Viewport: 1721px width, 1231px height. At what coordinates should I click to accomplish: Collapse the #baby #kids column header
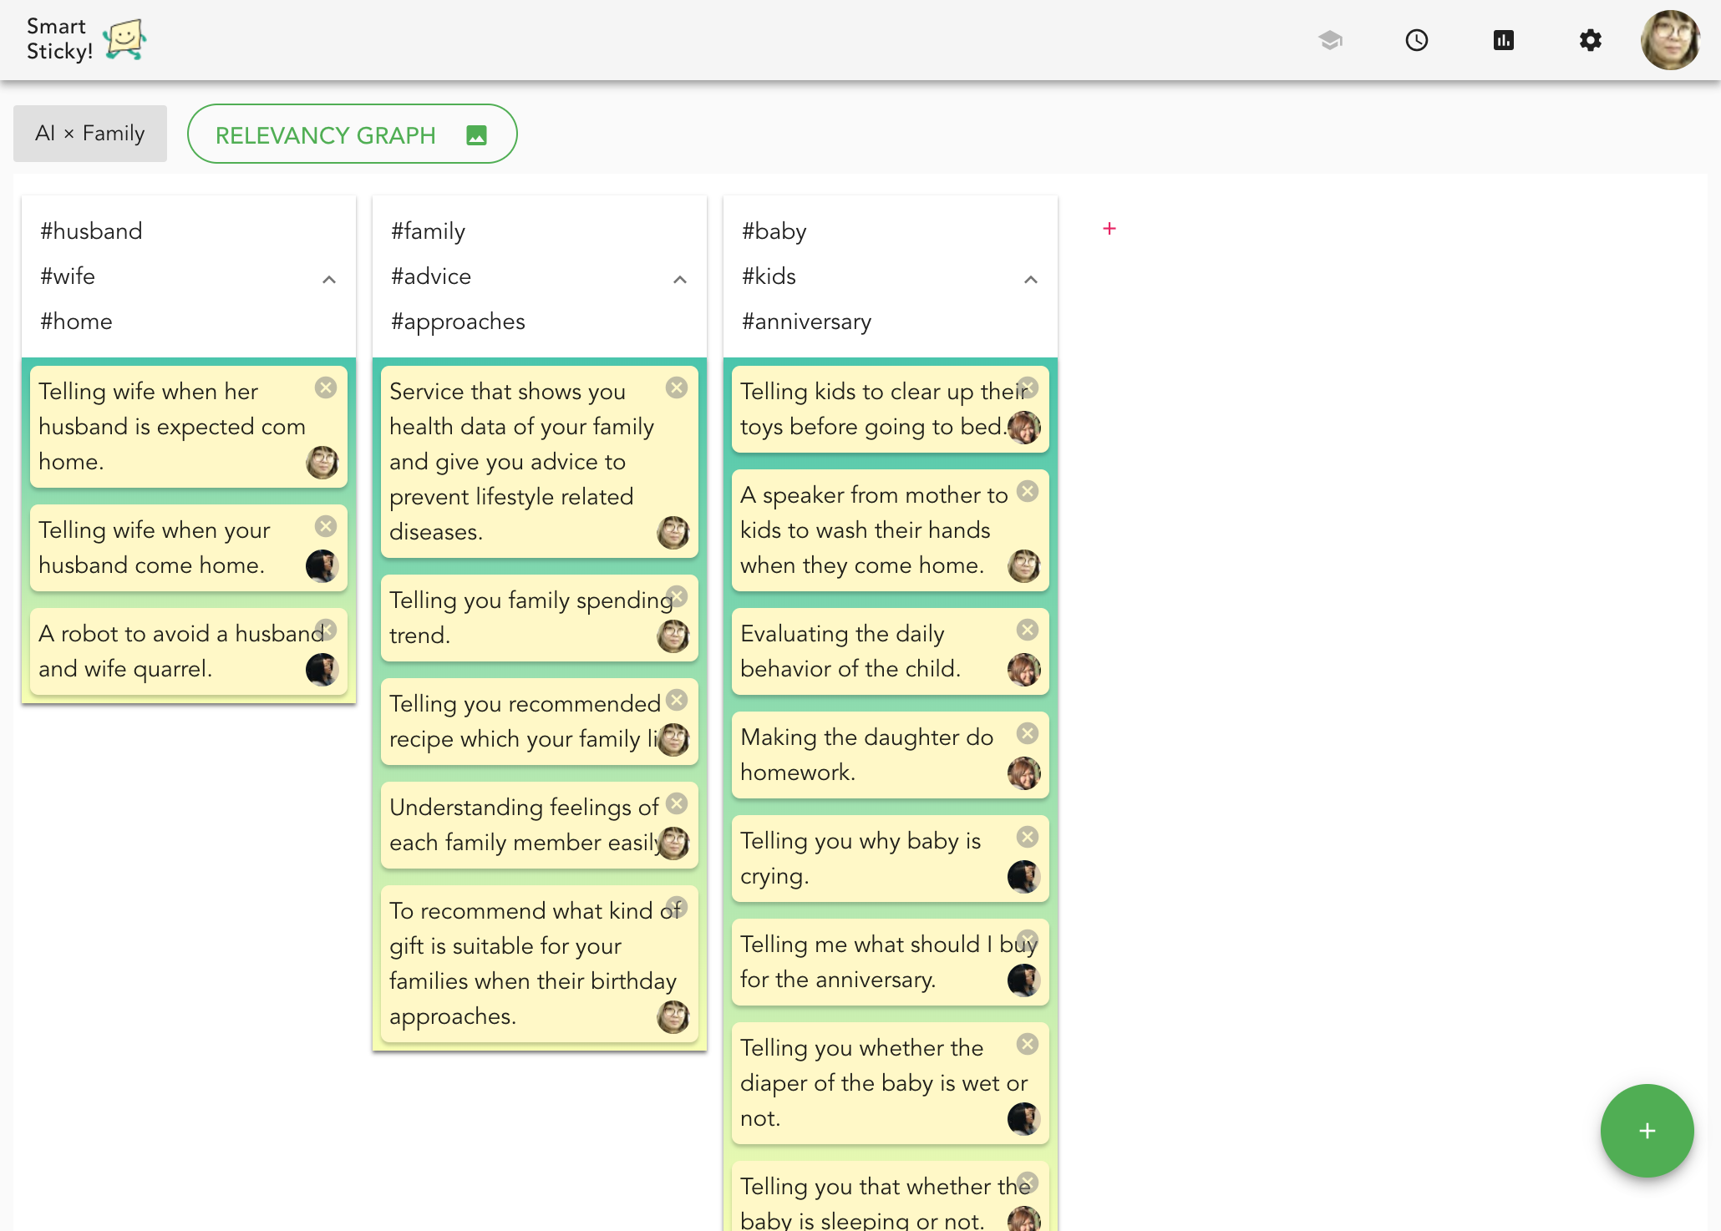tap(1031, 280)
